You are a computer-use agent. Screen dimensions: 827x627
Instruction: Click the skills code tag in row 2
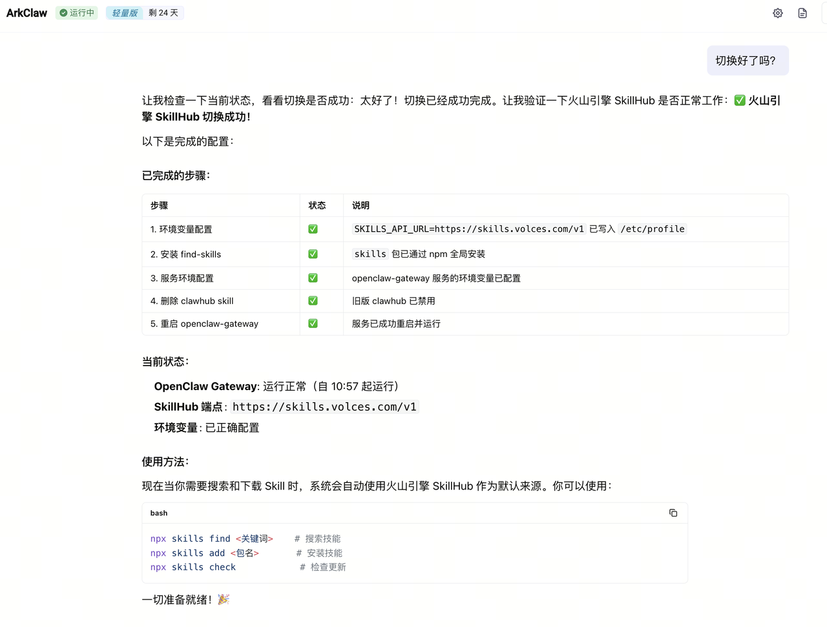pyautogui.click(x=370, y=254)
